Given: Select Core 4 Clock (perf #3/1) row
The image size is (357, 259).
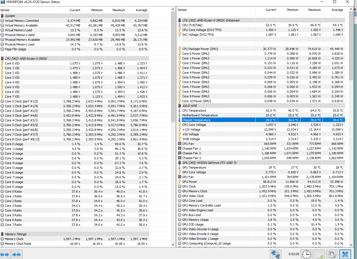Looking at the screenshot, I should pyautogui.click(x=74, y=120).
